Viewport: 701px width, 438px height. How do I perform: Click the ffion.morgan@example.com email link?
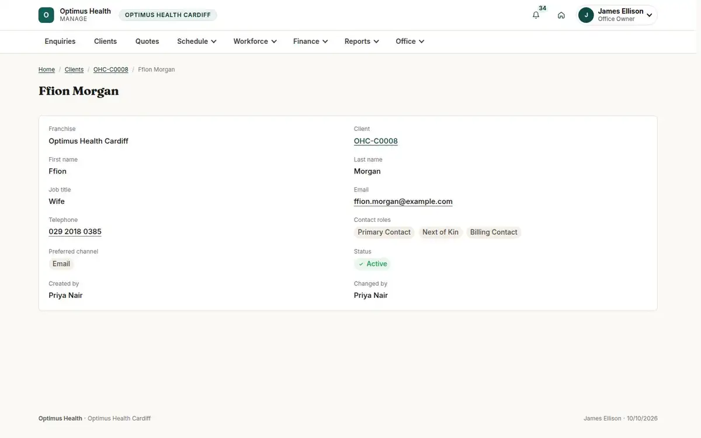point(403,201)
